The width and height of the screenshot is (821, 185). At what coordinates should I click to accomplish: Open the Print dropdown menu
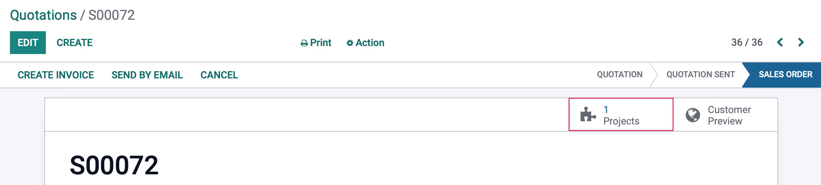(x=316, y=43)
